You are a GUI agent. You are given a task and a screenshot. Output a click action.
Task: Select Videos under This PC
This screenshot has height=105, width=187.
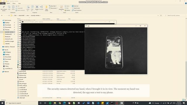7,66
